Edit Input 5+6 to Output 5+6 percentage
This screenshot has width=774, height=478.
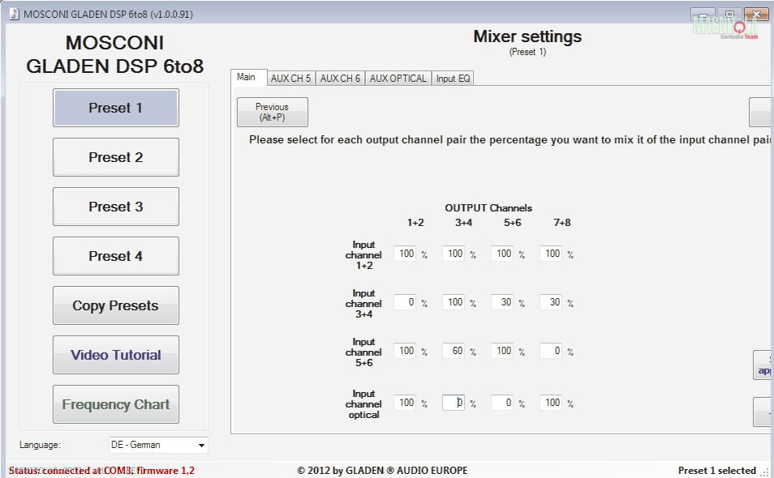tap(502, 350)
